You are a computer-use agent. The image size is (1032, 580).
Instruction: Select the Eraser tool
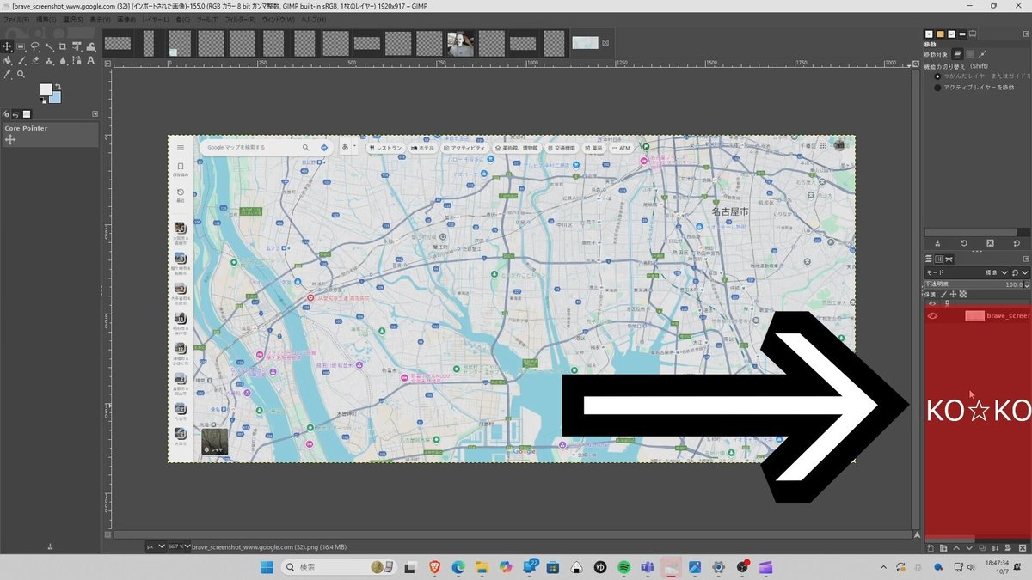point(35,61)
